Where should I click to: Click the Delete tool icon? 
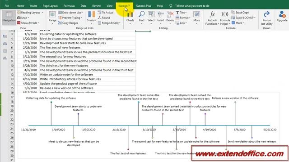170,14
